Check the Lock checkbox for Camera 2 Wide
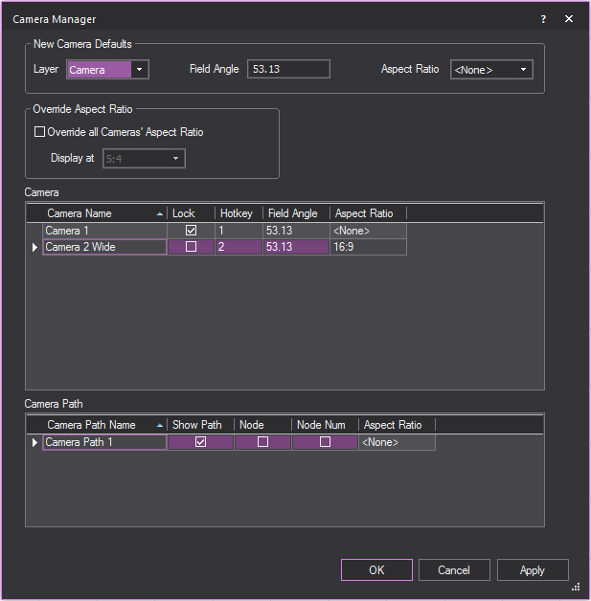This screenshot has width=591, height=601. click(x=191, y=247)
